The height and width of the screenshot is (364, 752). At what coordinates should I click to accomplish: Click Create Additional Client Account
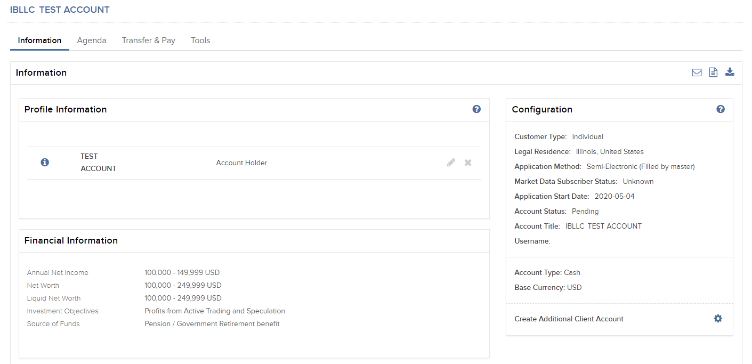click(569, 319)
